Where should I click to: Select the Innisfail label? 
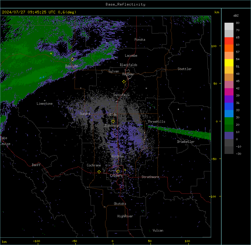(121, 95)
